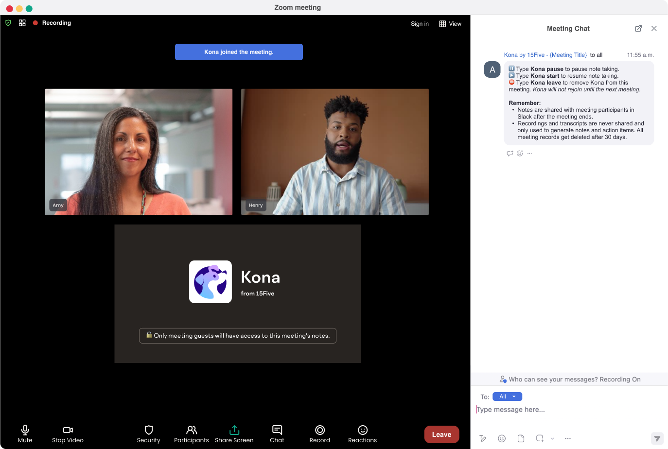Click the macOS yellow minimize button
Screen dimensions: 668x449
pyautogui.click(x=19, y=8)
